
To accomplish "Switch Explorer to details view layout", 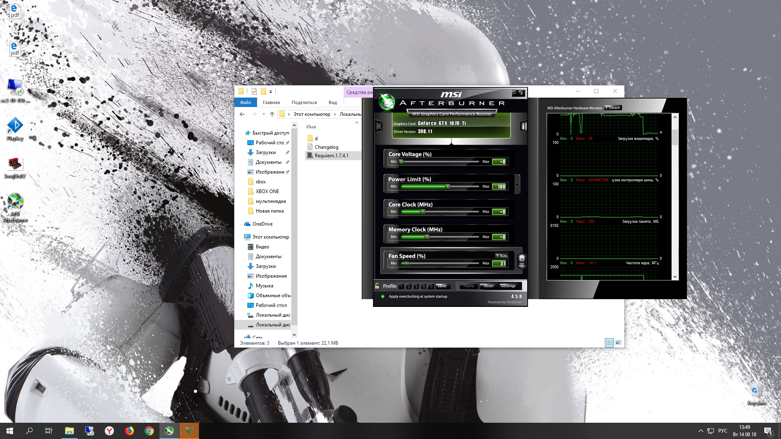I will click(x=609, y=343).
